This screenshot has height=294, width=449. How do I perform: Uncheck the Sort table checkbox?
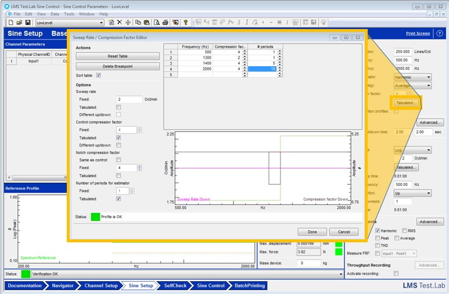98,76
